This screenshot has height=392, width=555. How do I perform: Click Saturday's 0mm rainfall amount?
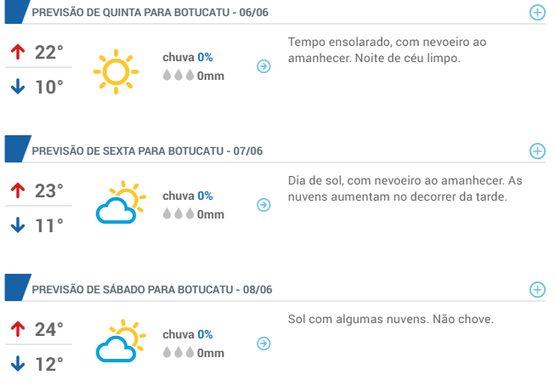(210, 353)
